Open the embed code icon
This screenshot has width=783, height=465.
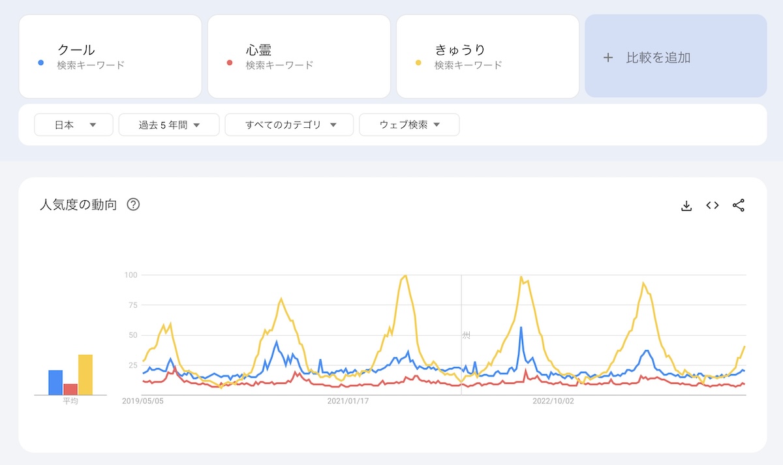pos(713,205)
